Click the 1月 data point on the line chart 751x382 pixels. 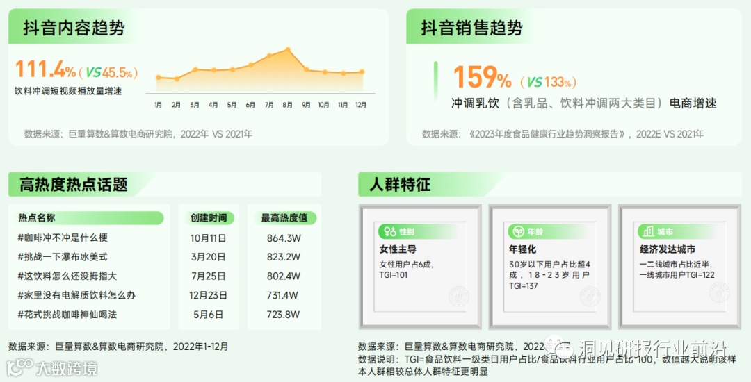tap(159, 78)
